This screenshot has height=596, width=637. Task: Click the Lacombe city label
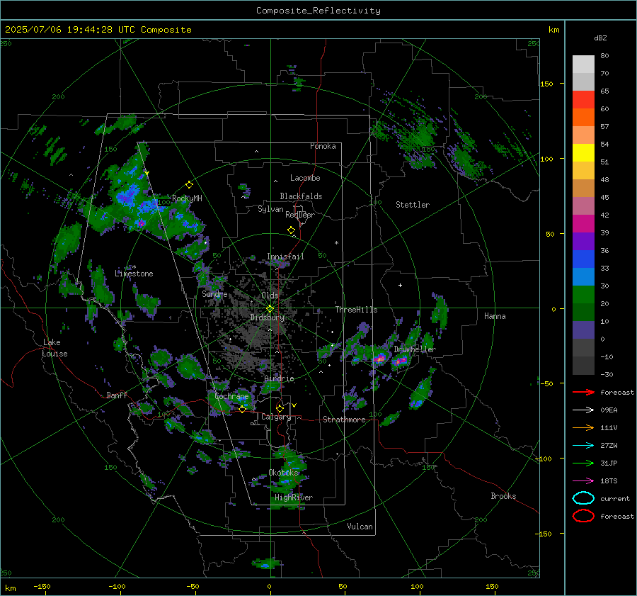click(x=305, y=178)
